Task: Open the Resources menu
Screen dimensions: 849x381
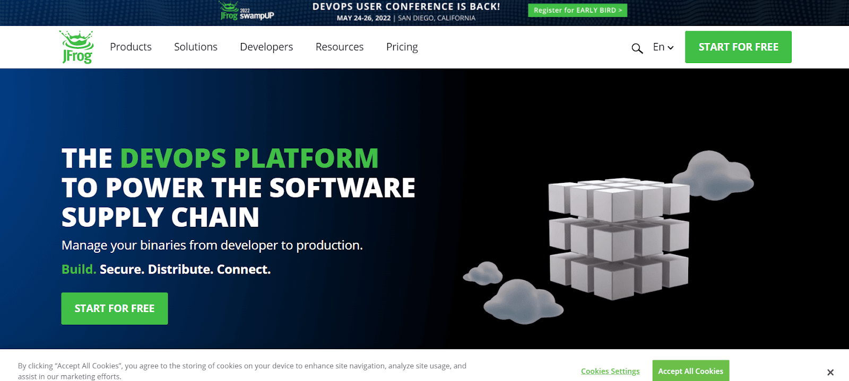Action: 340,47
